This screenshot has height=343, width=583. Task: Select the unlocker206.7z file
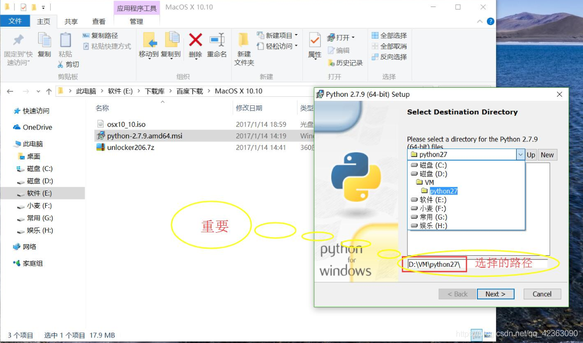point(131,147)
